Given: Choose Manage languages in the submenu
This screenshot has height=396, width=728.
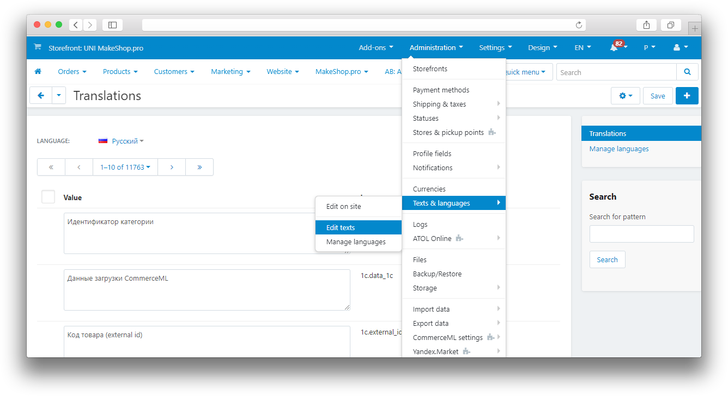Looking at the screenshot, I should tap(356, 242).
